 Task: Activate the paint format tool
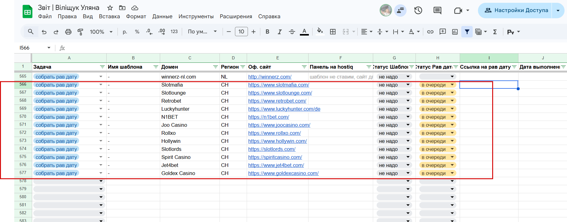(80, 32)
